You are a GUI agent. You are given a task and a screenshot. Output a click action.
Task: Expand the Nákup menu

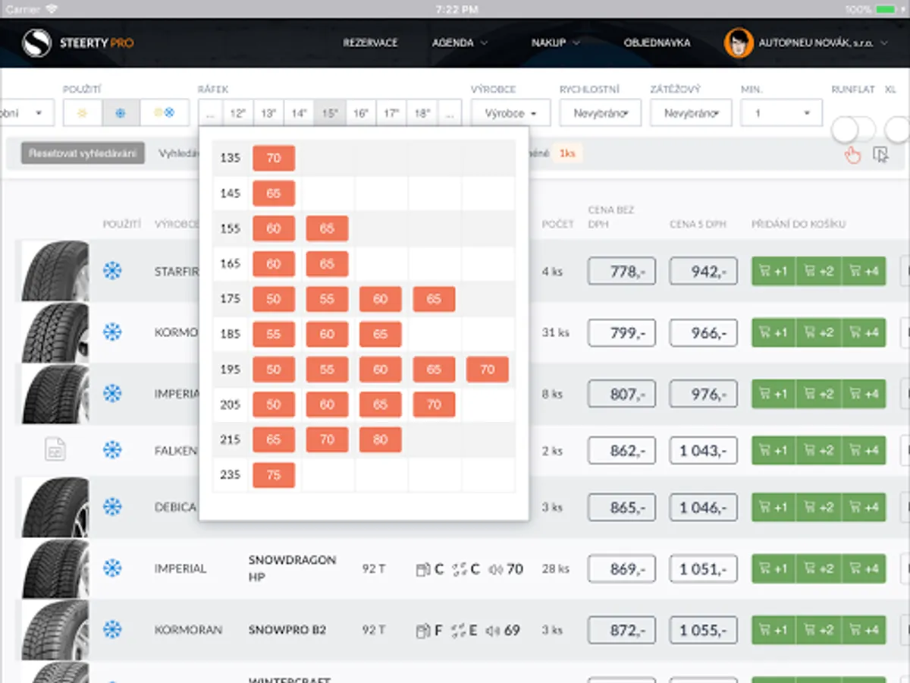tap(556, 43)
